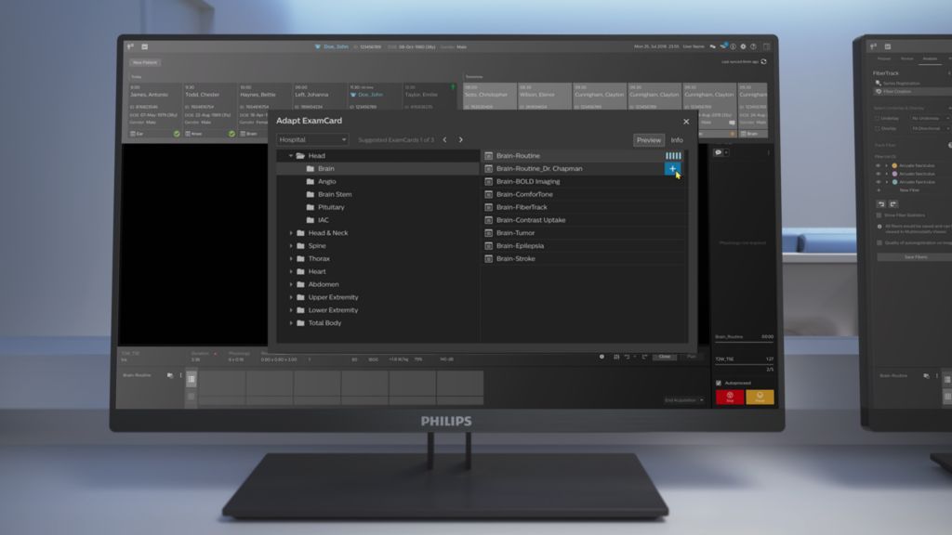Select the Pituitary folder

pyautogui.click(x=331, y=207)
